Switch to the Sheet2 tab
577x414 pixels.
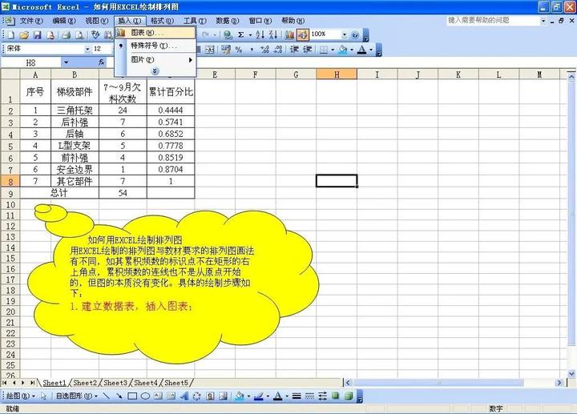[x=85, y=383]
